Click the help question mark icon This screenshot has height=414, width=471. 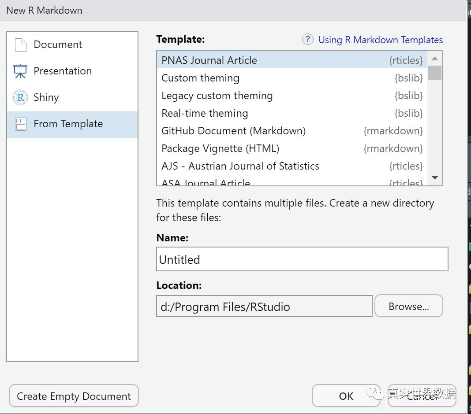pos(307,40)
